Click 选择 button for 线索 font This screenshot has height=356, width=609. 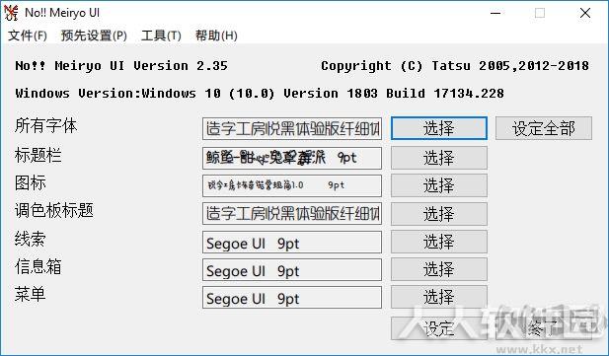(x=439, y=242)
